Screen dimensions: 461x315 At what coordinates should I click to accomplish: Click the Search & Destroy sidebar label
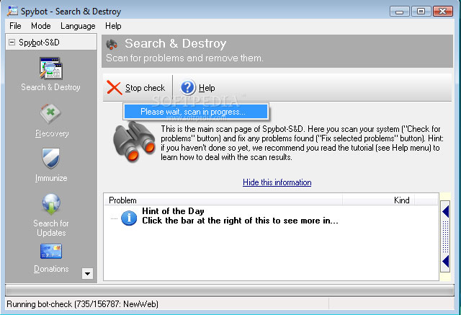(x=50, y=87)
